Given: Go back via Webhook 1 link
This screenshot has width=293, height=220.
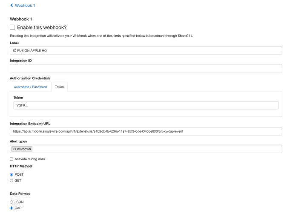Looking at the screenshot, I should point(25,6).
